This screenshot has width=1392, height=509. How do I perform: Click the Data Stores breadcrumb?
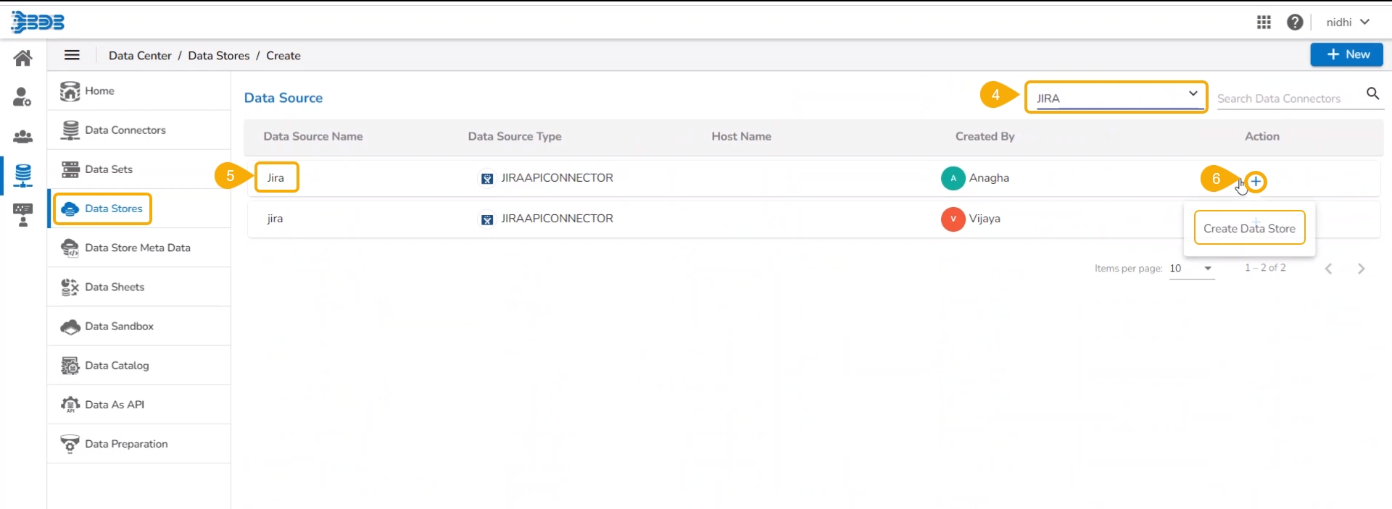coord(218,56)
